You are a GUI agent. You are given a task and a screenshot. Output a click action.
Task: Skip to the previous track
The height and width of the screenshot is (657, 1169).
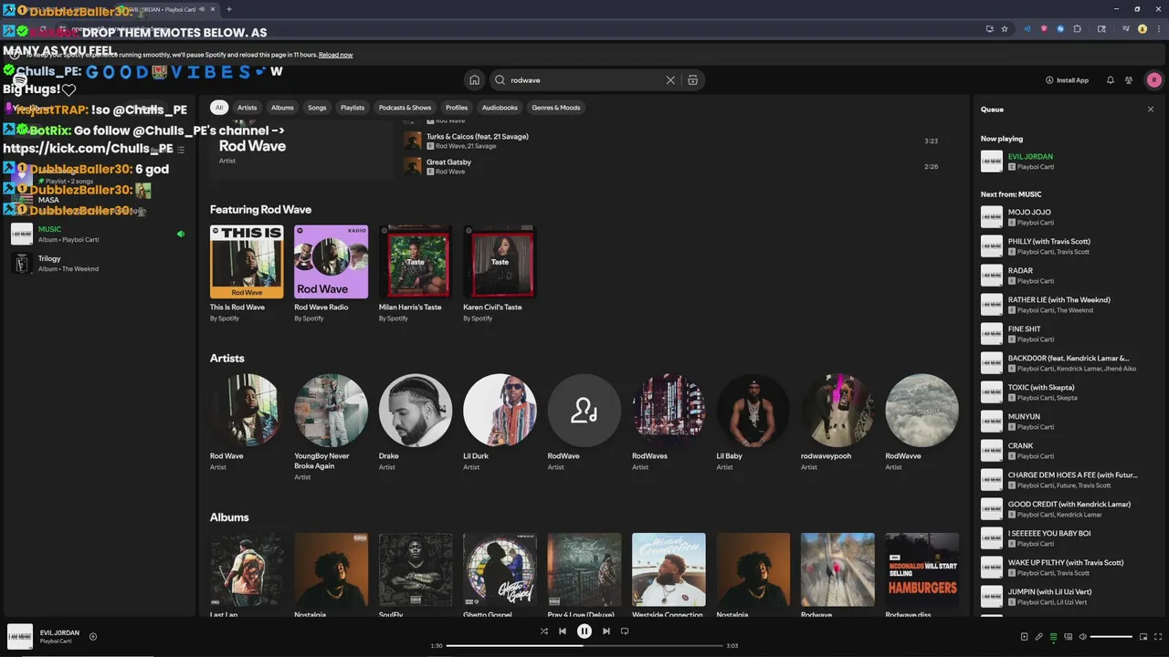coord(563,631)
